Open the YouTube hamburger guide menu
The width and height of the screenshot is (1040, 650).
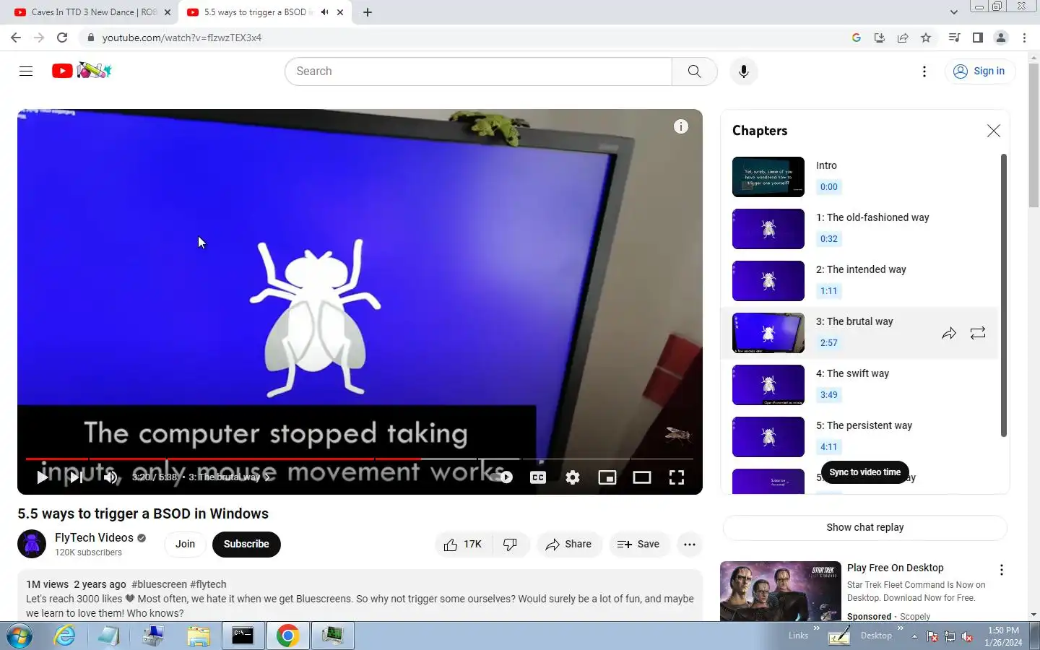tap(26, 71)
